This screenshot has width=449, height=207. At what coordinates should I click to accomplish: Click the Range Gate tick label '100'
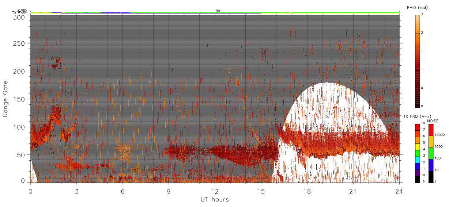(x=20, y=127)
